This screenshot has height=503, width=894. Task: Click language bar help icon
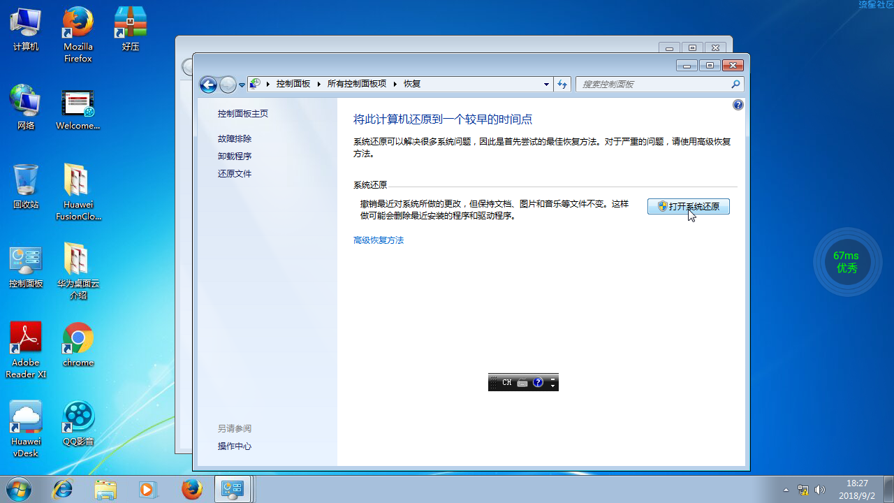pyautogui.click(x=538, y=382)
